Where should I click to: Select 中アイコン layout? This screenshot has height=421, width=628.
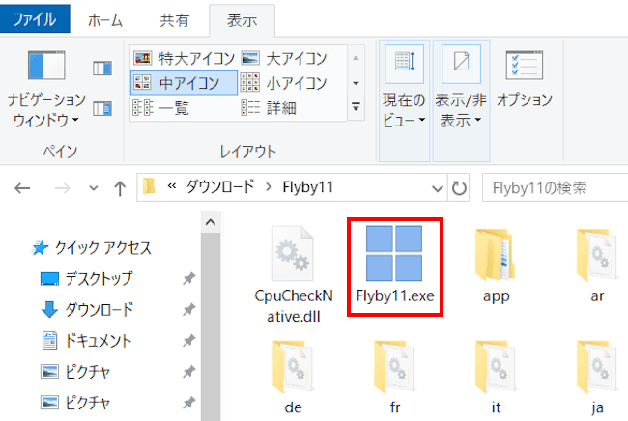coord(185,83)
